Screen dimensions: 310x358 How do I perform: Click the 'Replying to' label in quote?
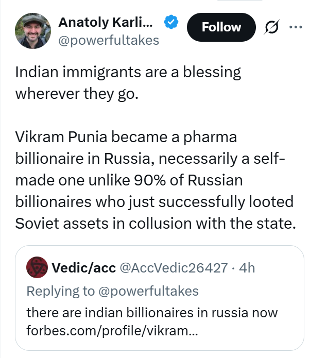pyautogui.click(x=60, y=291)
